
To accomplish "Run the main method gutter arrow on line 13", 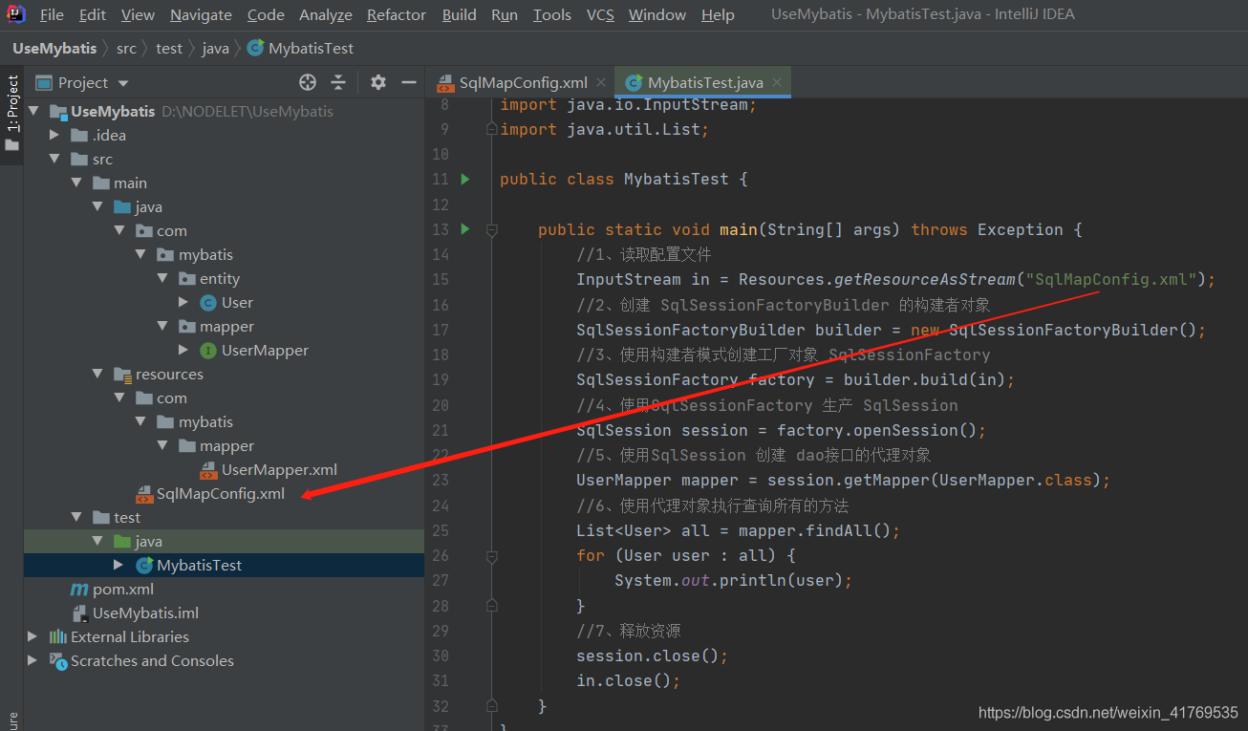I will pyautogui.click(x=465, y=229).
